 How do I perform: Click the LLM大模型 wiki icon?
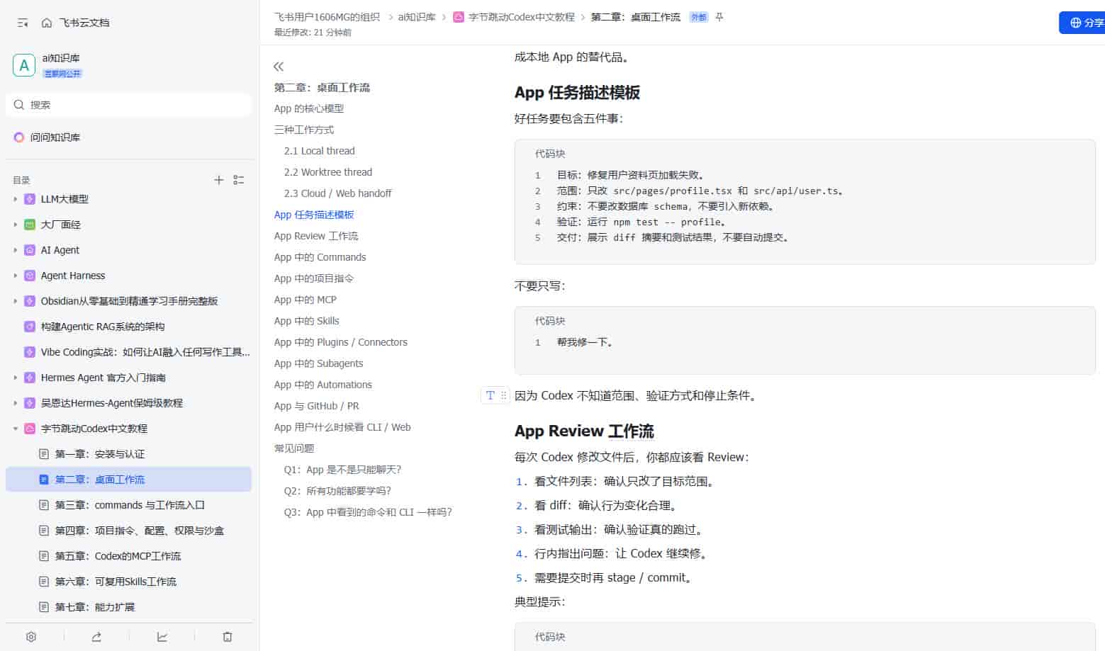tap(30, 199)
